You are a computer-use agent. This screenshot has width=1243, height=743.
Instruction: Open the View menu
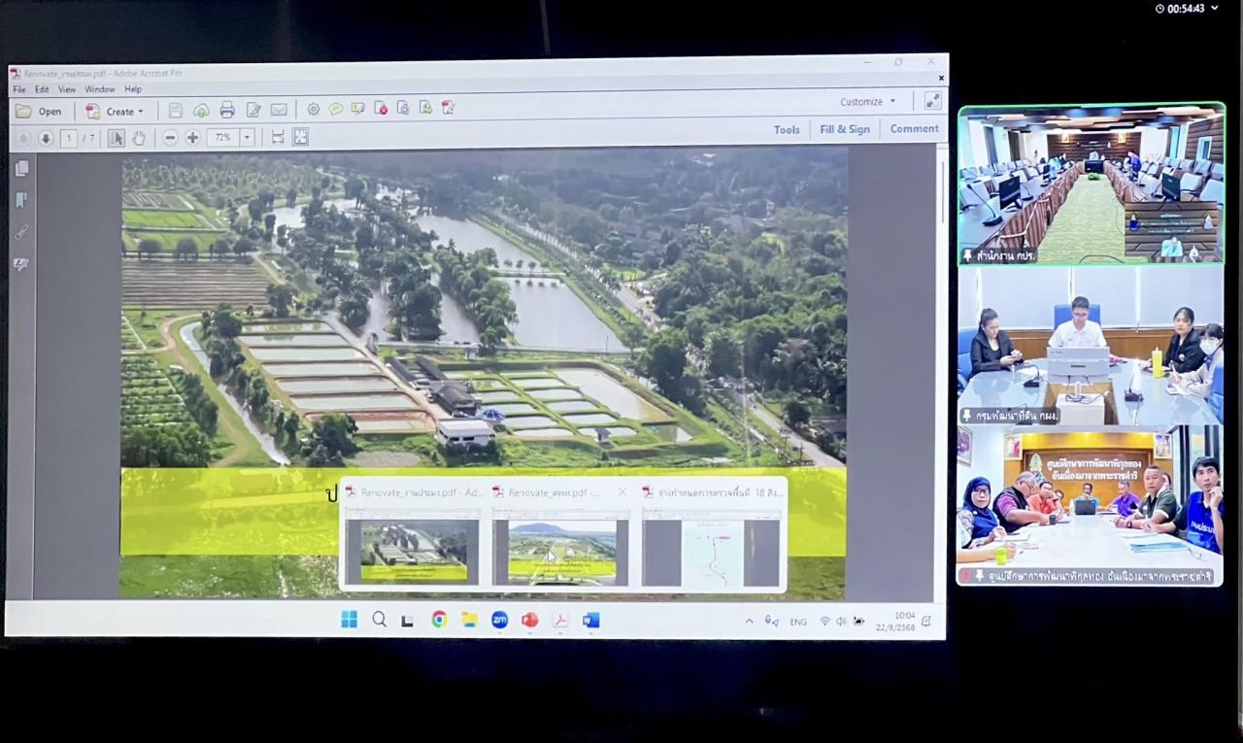coord(66,88)
